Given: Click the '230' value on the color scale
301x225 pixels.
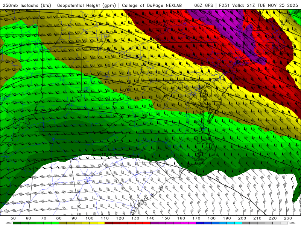Looking at the screenshot, I should point(288,218).
